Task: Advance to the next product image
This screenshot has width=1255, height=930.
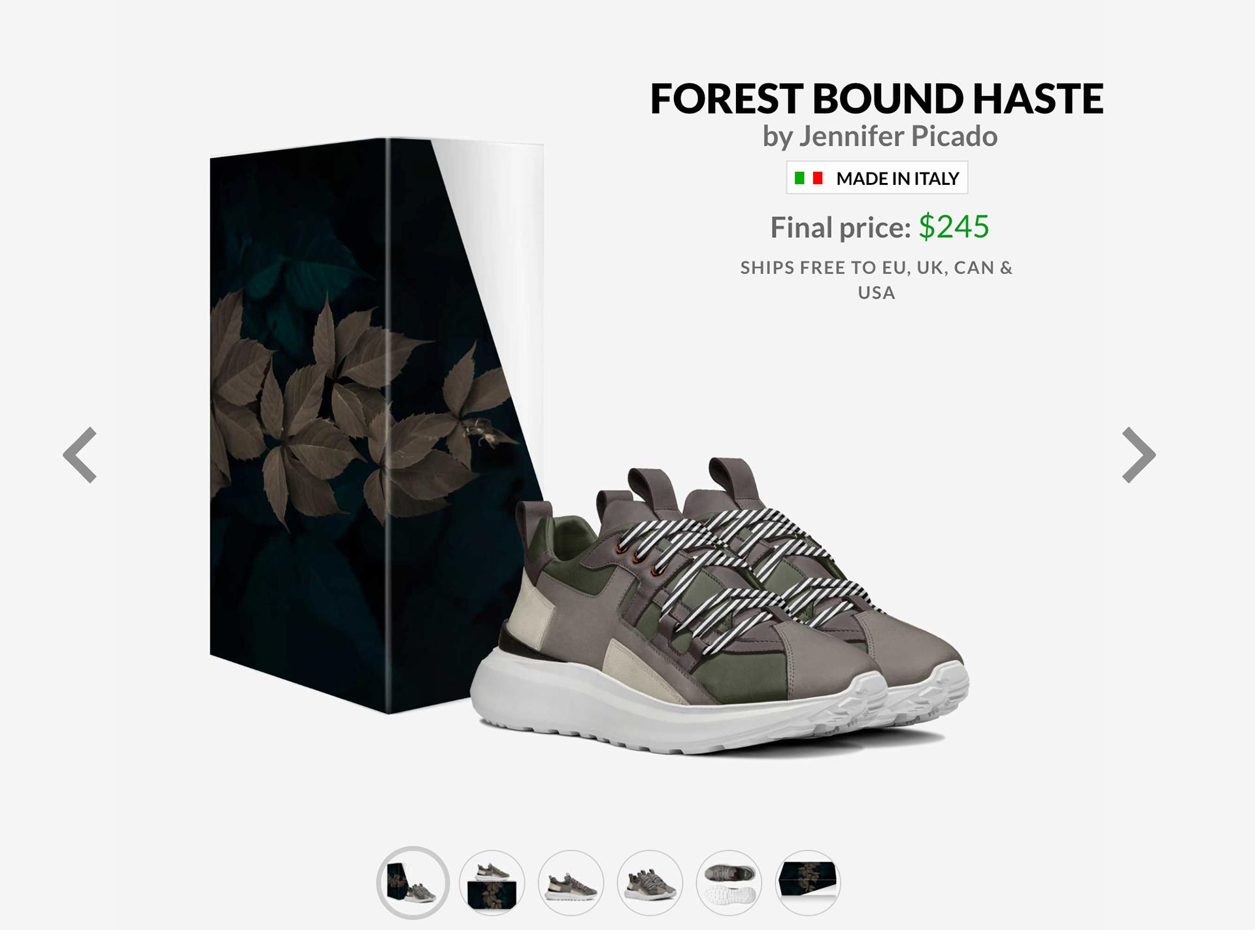Action: [x=1139, y=455]
